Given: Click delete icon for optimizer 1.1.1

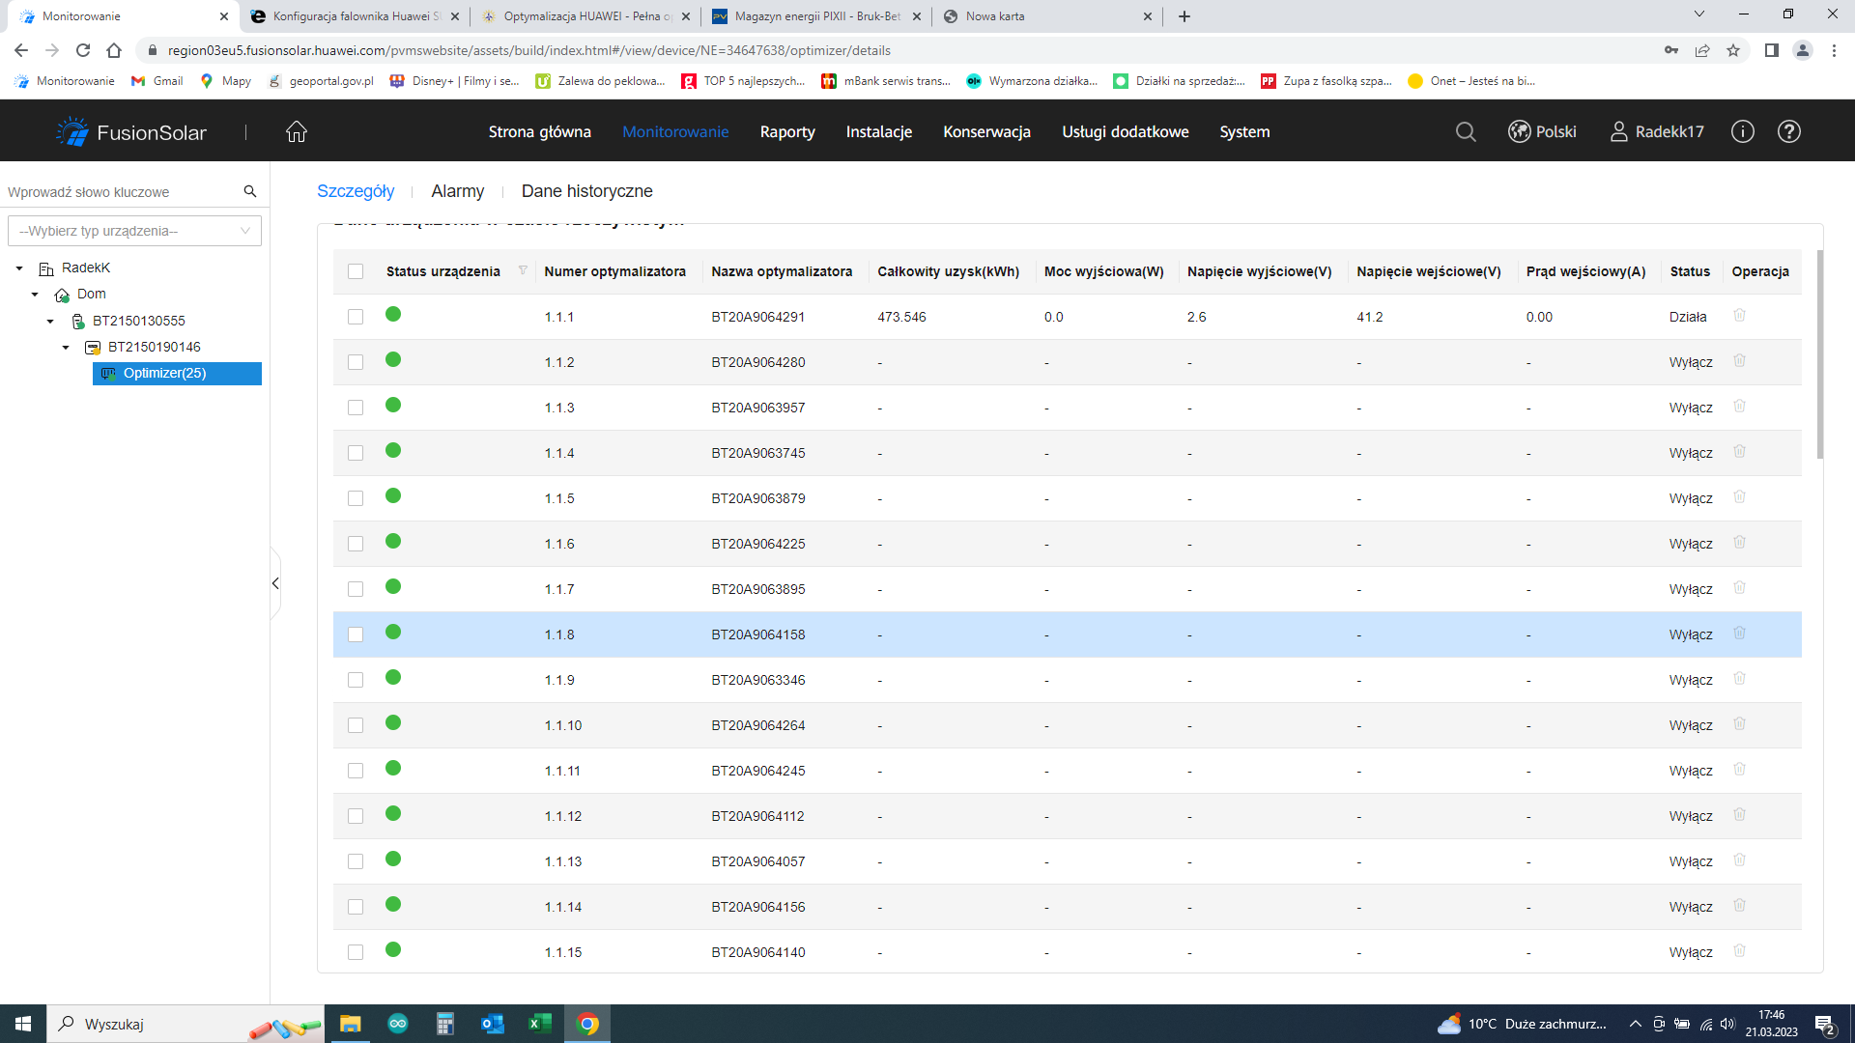Looking at the screenshot, I should coord(1739,315).
